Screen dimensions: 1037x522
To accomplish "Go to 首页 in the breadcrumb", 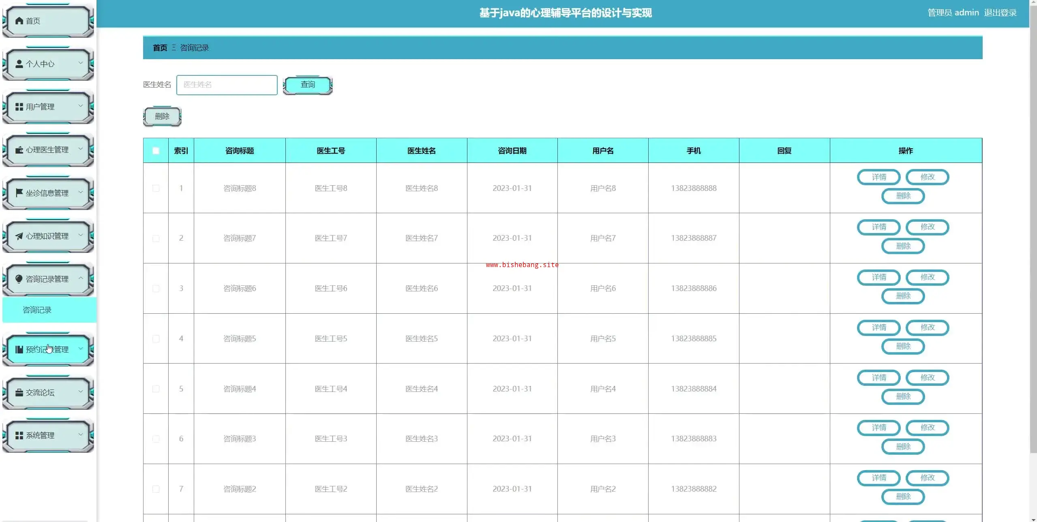I will (x=160, y=48).
